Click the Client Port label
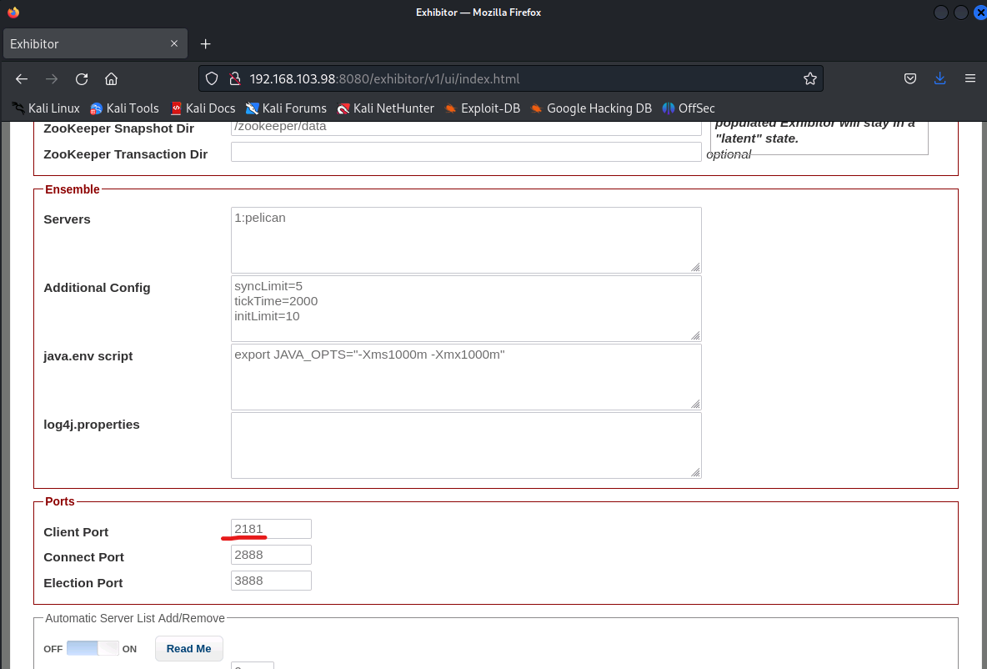Viewport: 987px width, 669px height. [x=76, y=531]
